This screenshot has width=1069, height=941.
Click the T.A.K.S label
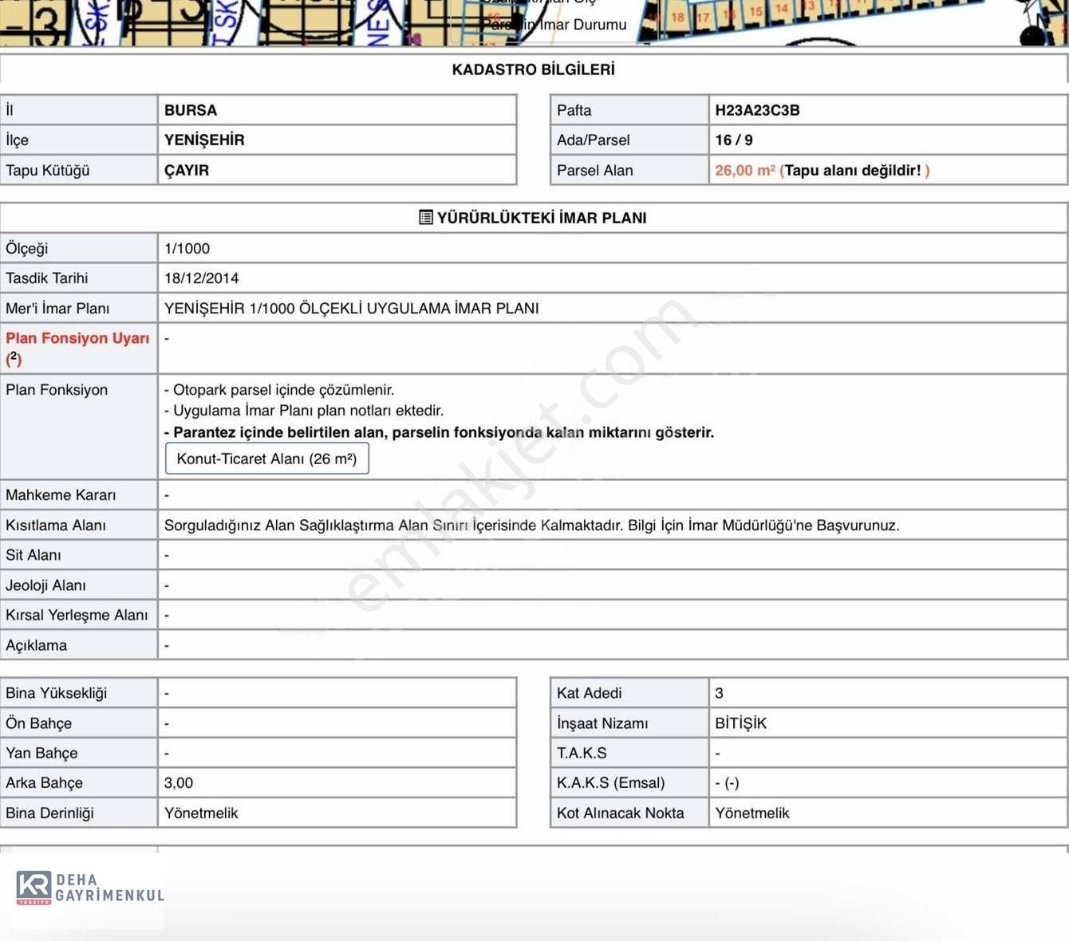coord(582,753)
